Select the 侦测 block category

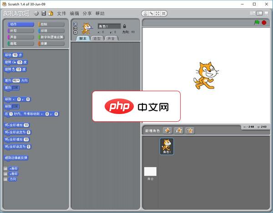point(51,31)
